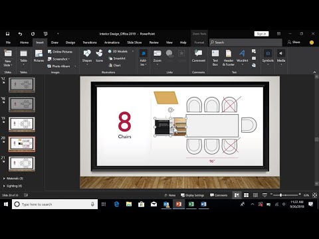Viewport: 319px width, 239px height.
Task: Open the Customize Quick Access Toolbar arrow
Action: pyautogui.click(x=58, y=34)
